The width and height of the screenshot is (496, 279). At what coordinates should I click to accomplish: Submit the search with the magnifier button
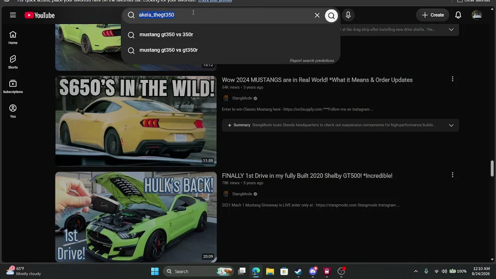pos(331,15)
